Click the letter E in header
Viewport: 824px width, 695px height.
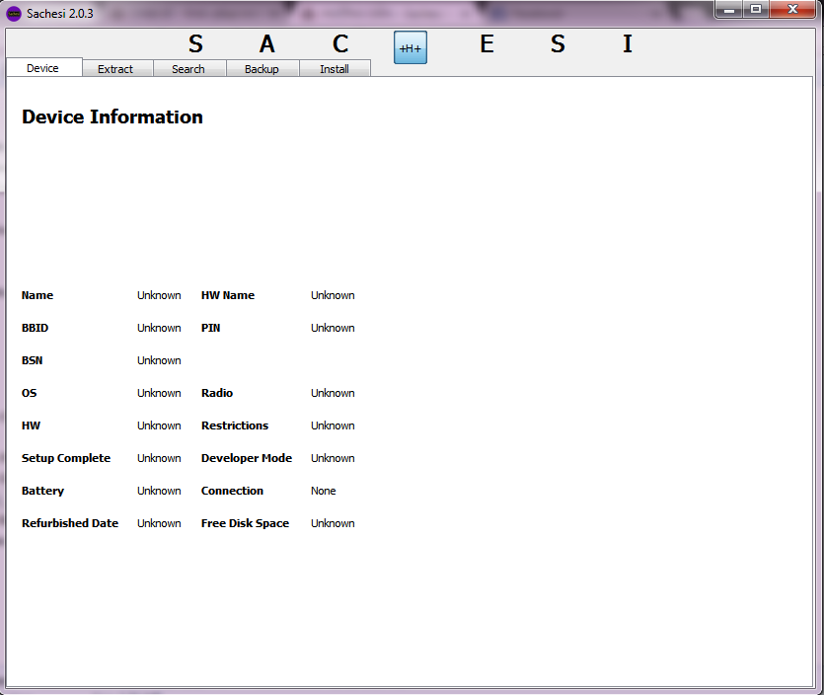click(487, 44)
